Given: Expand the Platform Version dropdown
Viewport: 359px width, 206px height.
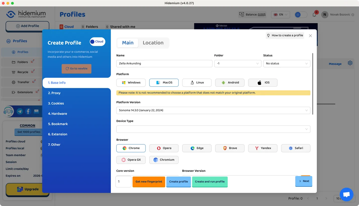Looking at the screenshot, I should 213,110.
